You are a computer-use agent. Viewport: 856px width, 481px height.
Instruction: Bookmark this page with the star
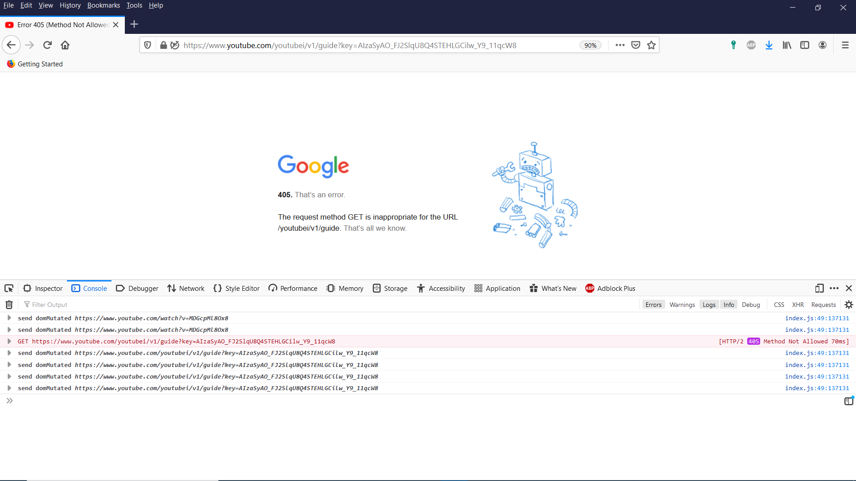[x=651, y=45]
